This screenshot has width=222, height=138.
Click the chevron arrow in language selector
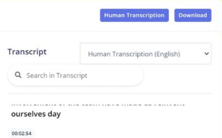(x=207, y=54)
